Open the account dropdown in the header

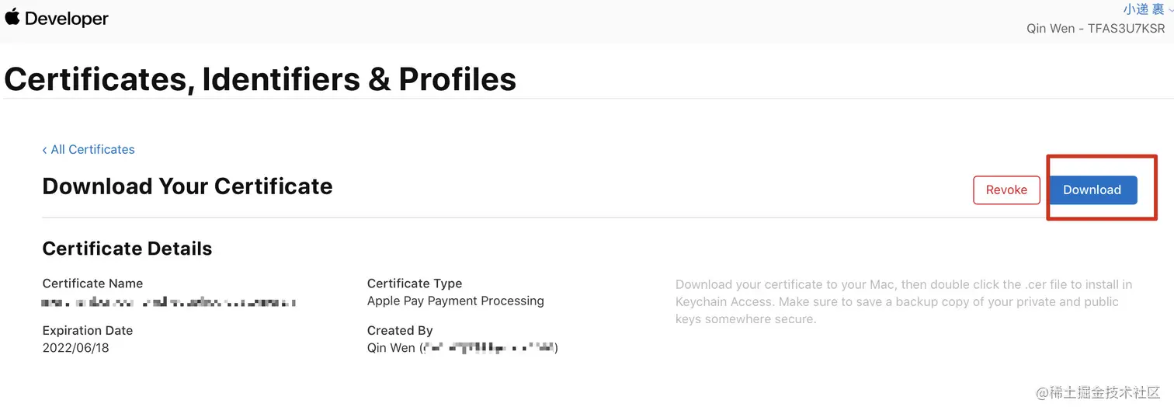pyautogui.click(x=1141, y=9)
